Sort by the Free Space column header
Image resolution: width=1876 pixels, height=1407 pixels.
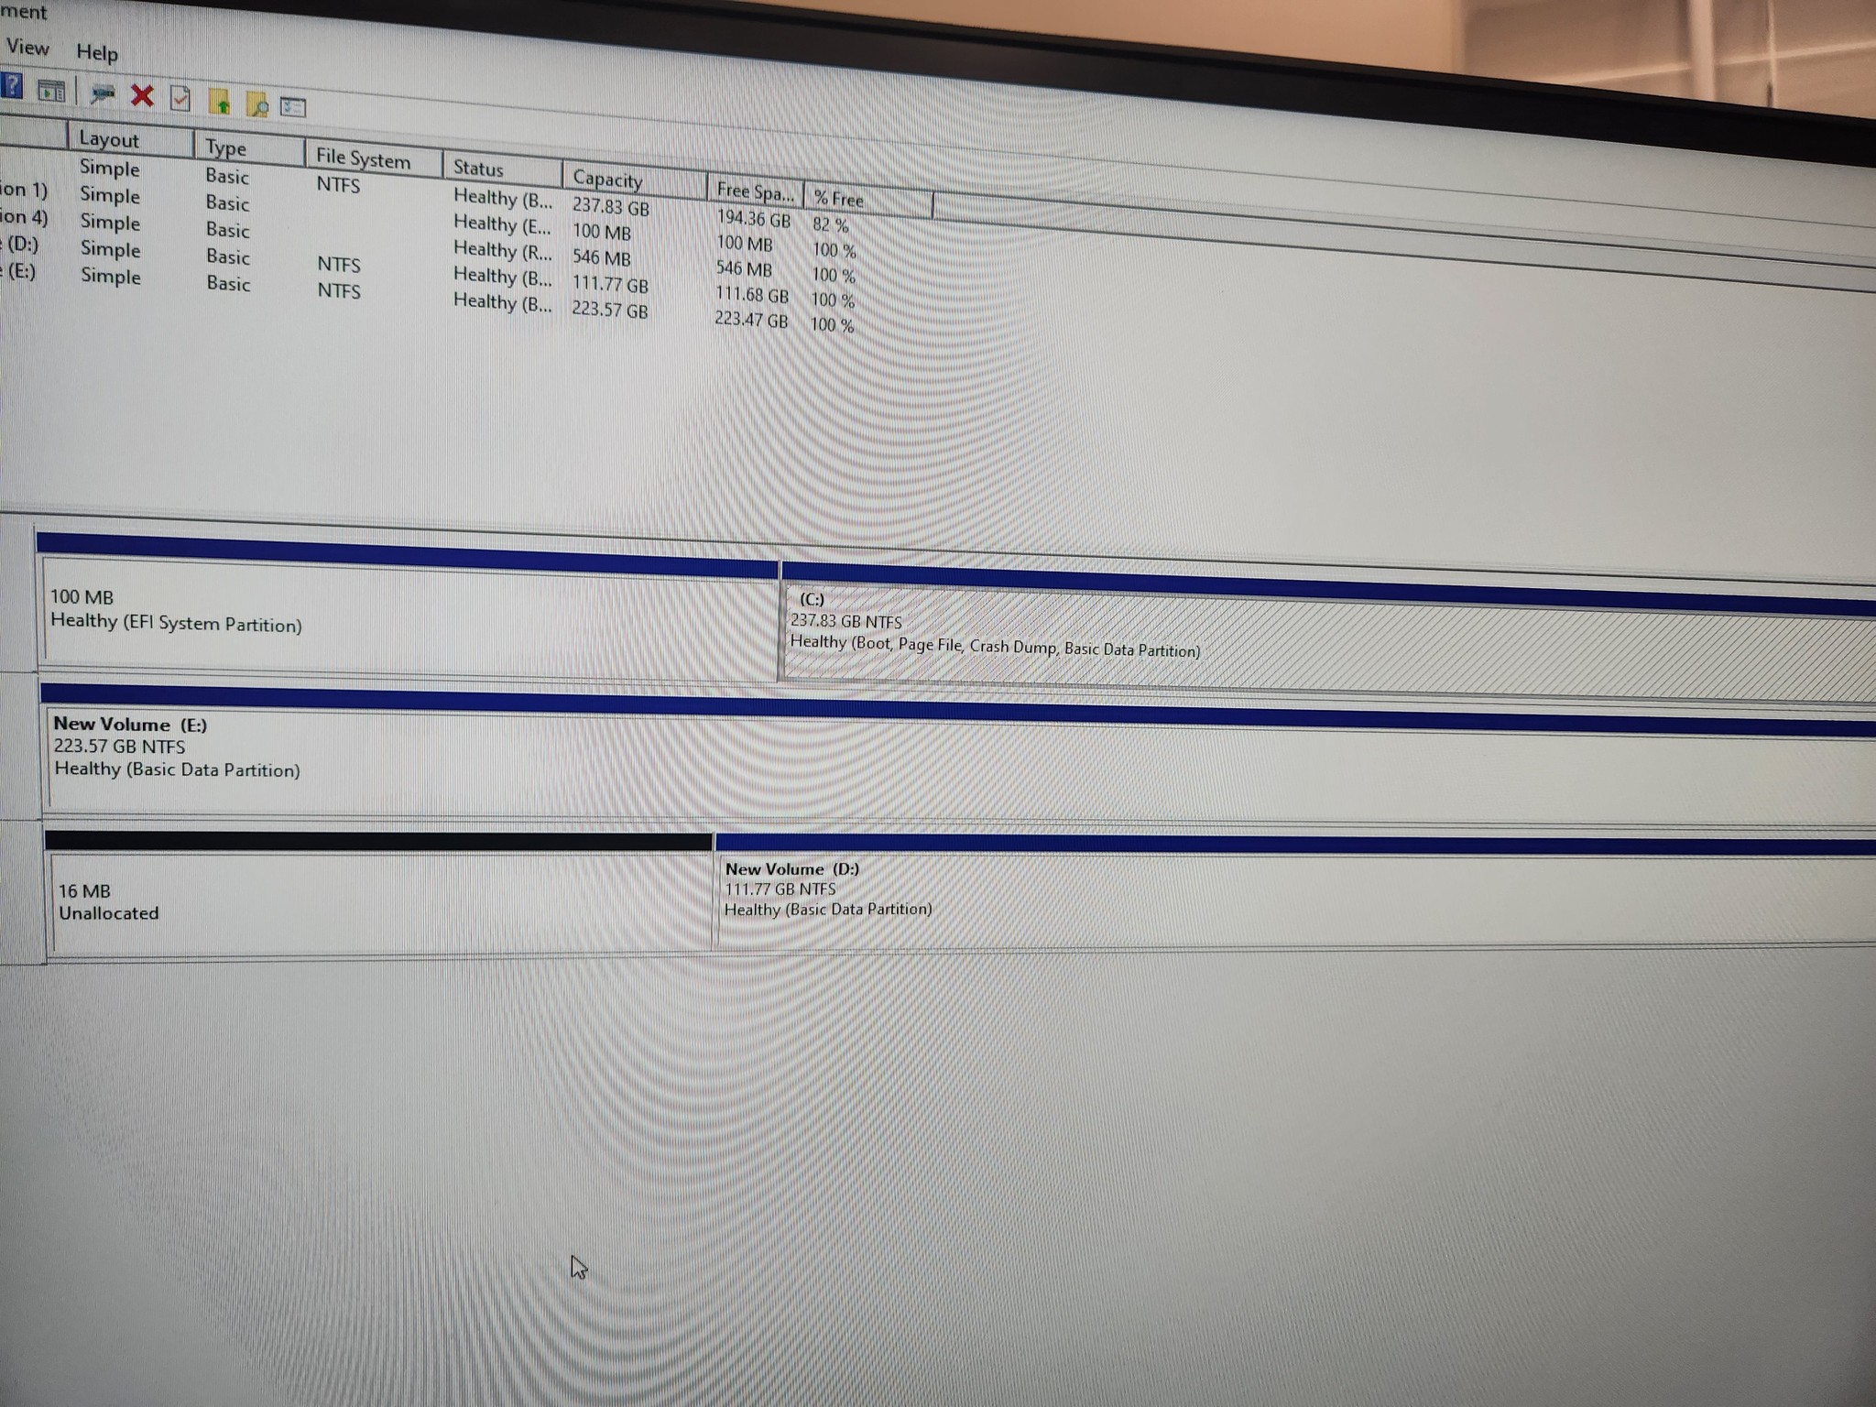click(x=755, y=191)
